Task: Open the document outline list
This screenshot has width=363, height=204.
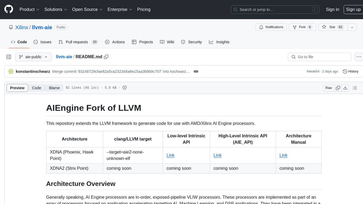Action: [x=355, y=88]
